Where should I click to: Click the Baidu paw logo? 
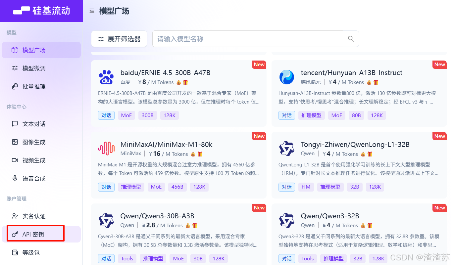[106, 77]
